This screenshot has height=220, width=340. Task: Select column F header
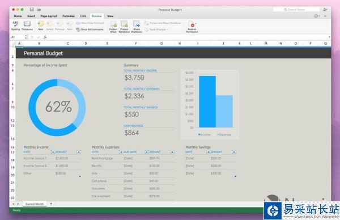point(136,44)
